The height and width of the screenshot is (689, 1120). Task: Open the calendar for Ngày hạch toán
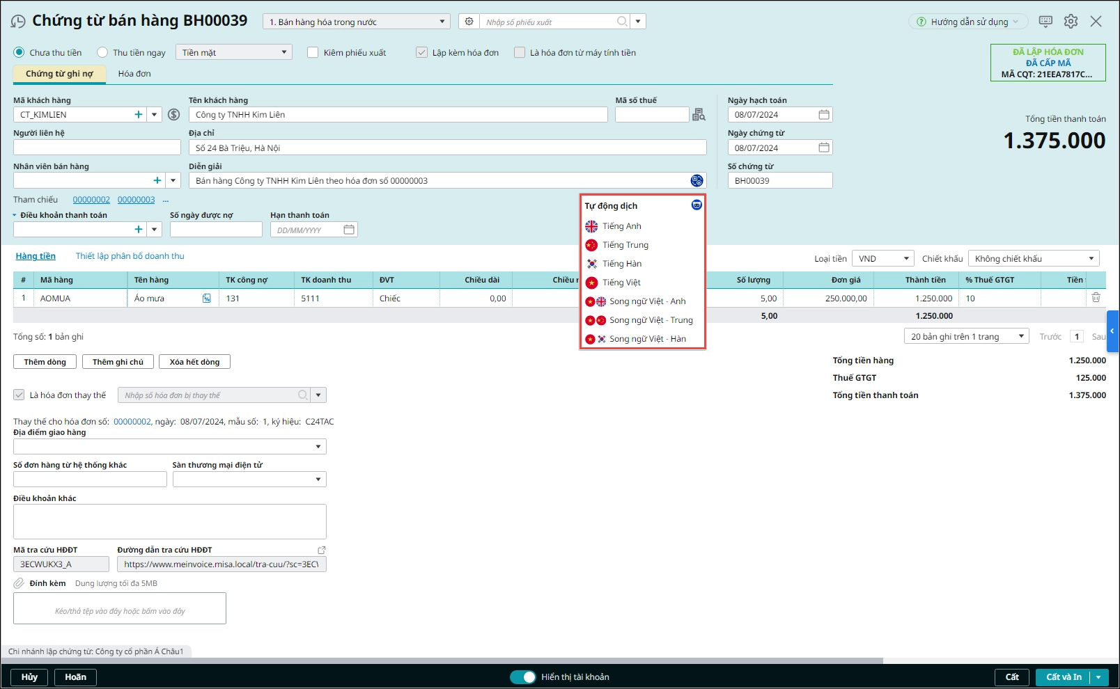(823, 115)
